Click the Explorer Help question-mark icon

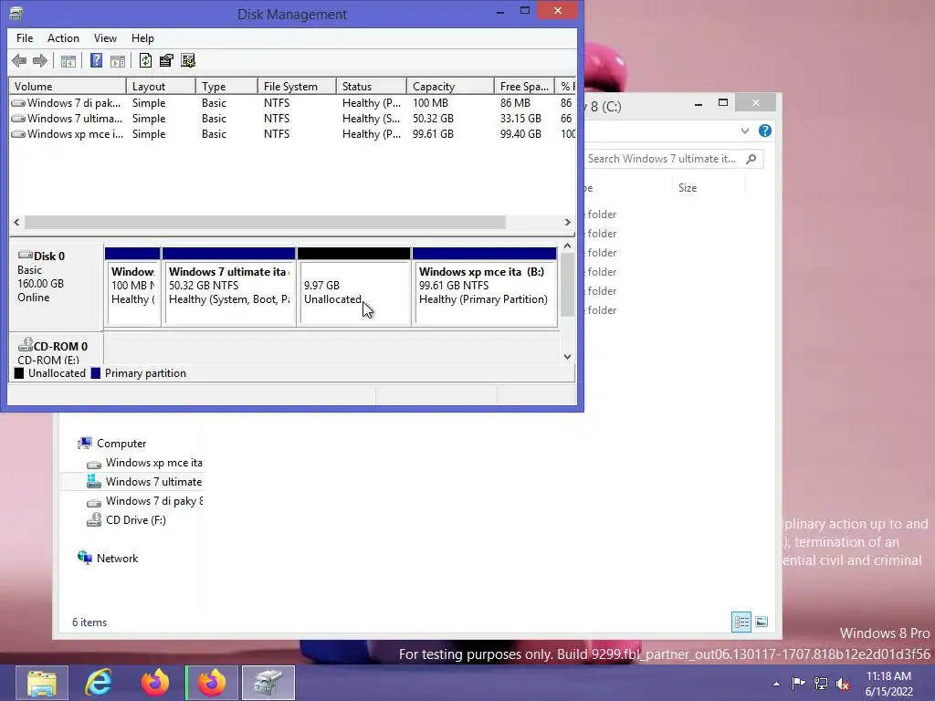(x=765, y=131)
